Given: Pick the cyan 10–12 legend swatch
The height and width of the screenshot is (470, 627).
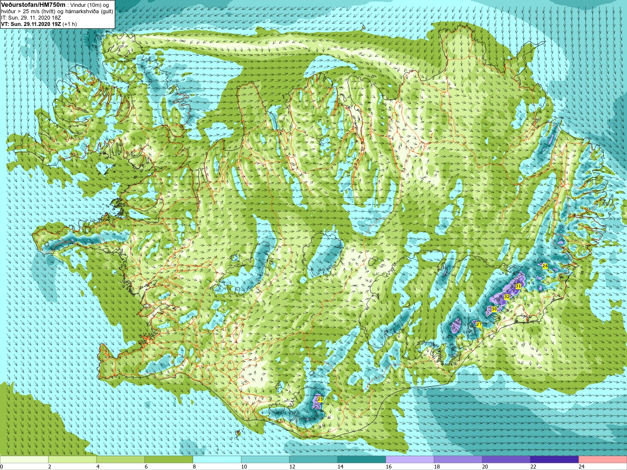Looking at the screenshot, I should point(265,460).
